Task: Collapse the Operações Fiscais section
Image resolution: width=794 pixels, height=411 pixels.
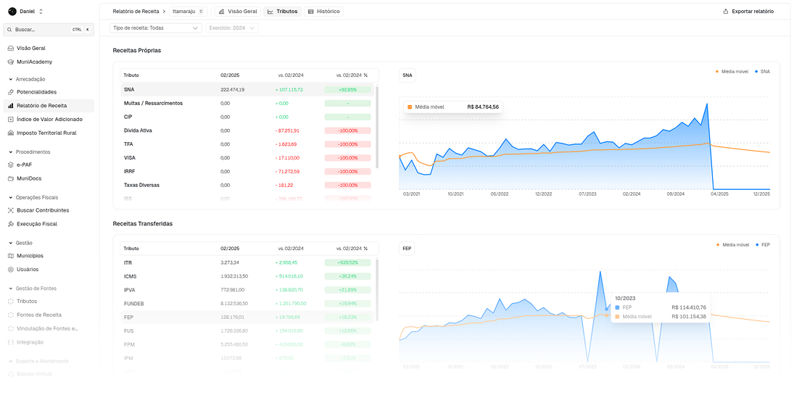Action: pos(33,197)
